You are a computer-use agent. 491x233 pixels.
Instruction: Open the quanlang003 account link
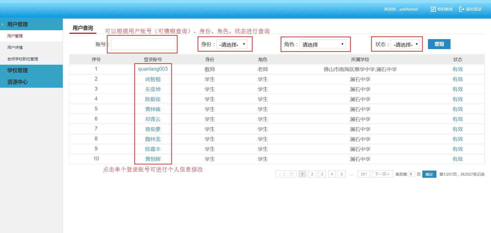pyautogui.click(x=153, y=69)
